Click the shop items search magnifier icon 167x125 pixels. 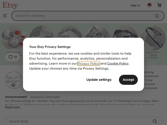click(x=155, y=121)
